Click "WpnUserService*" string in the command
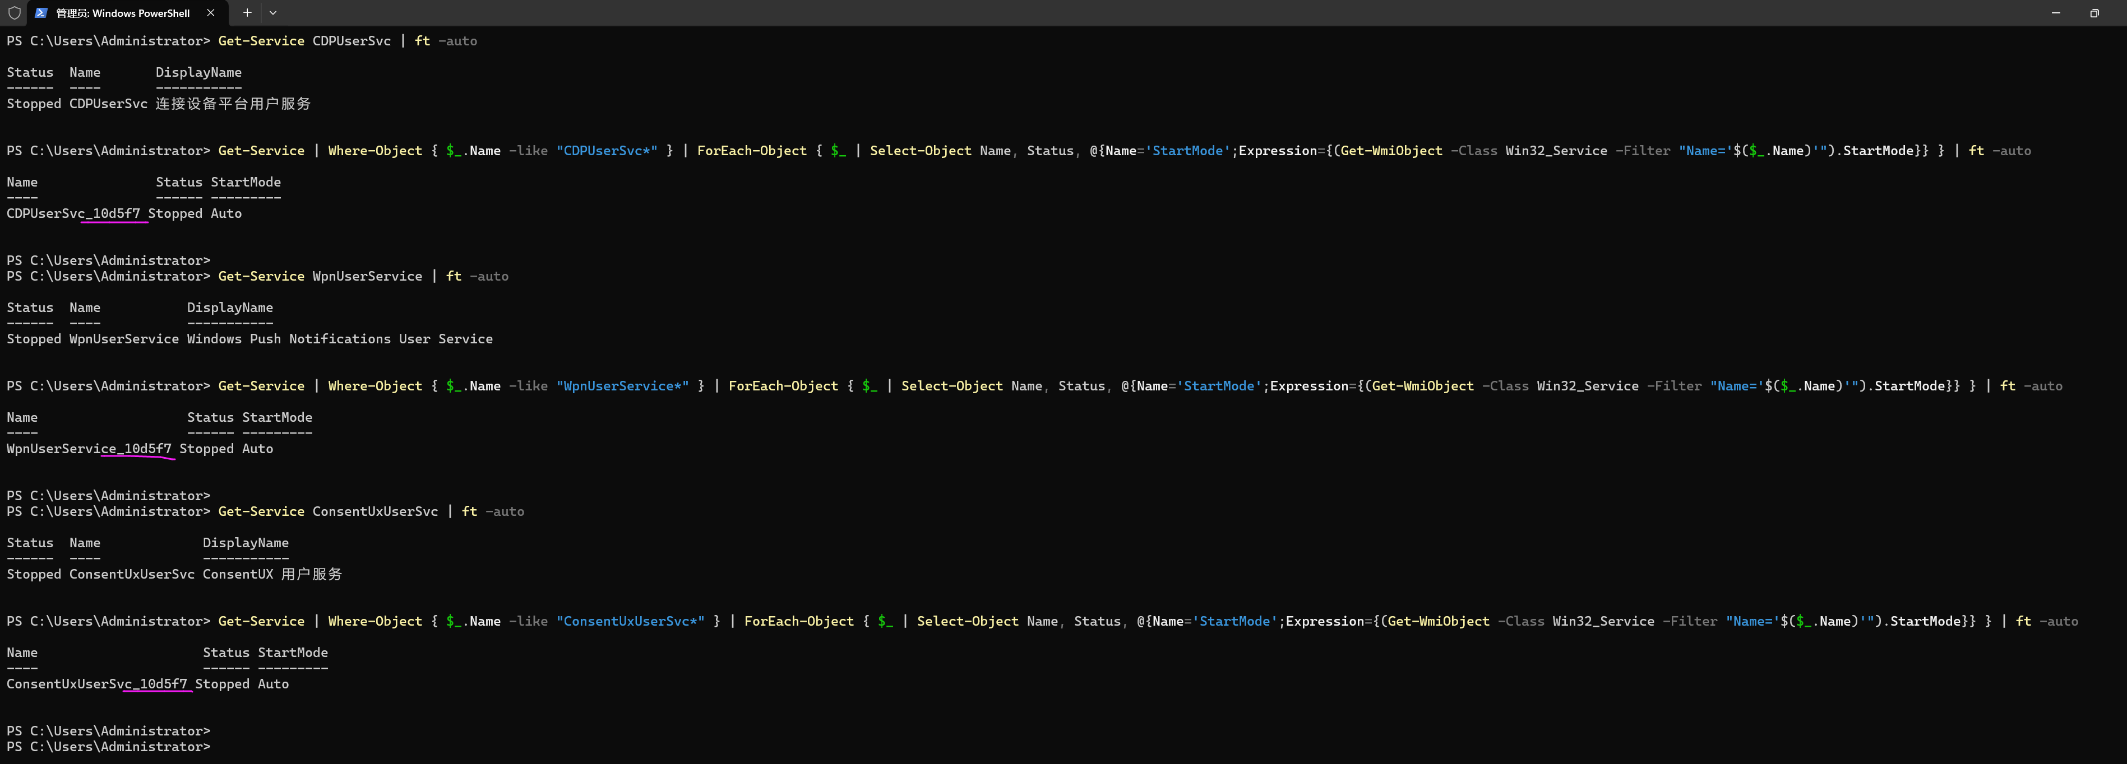The height and width of the screenshot is (764, 2127). (x=623, y=385)
